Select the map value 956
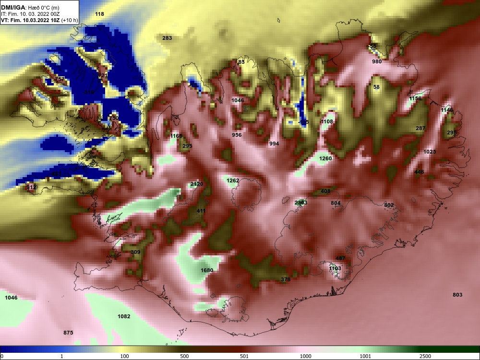The height and width of the screenshot is (360, 480). tap(237, 135)
